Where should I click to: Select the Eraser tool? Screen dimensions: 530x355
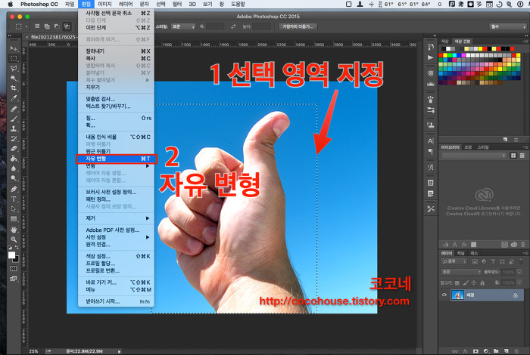click(x=14, y=148)
